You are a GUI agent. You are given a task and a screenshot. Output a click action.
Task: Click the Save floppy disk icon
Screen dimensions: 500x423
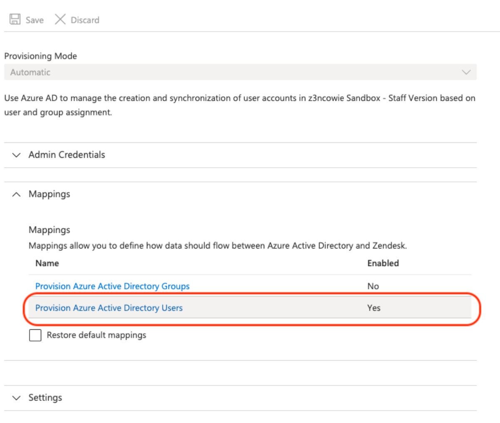click(x=15, y=20)
